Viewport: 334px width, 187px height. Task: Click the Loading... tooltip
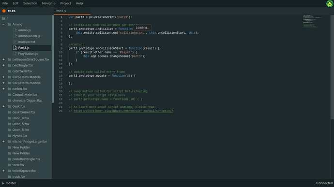pyautogui.click(x=142, y=28)
